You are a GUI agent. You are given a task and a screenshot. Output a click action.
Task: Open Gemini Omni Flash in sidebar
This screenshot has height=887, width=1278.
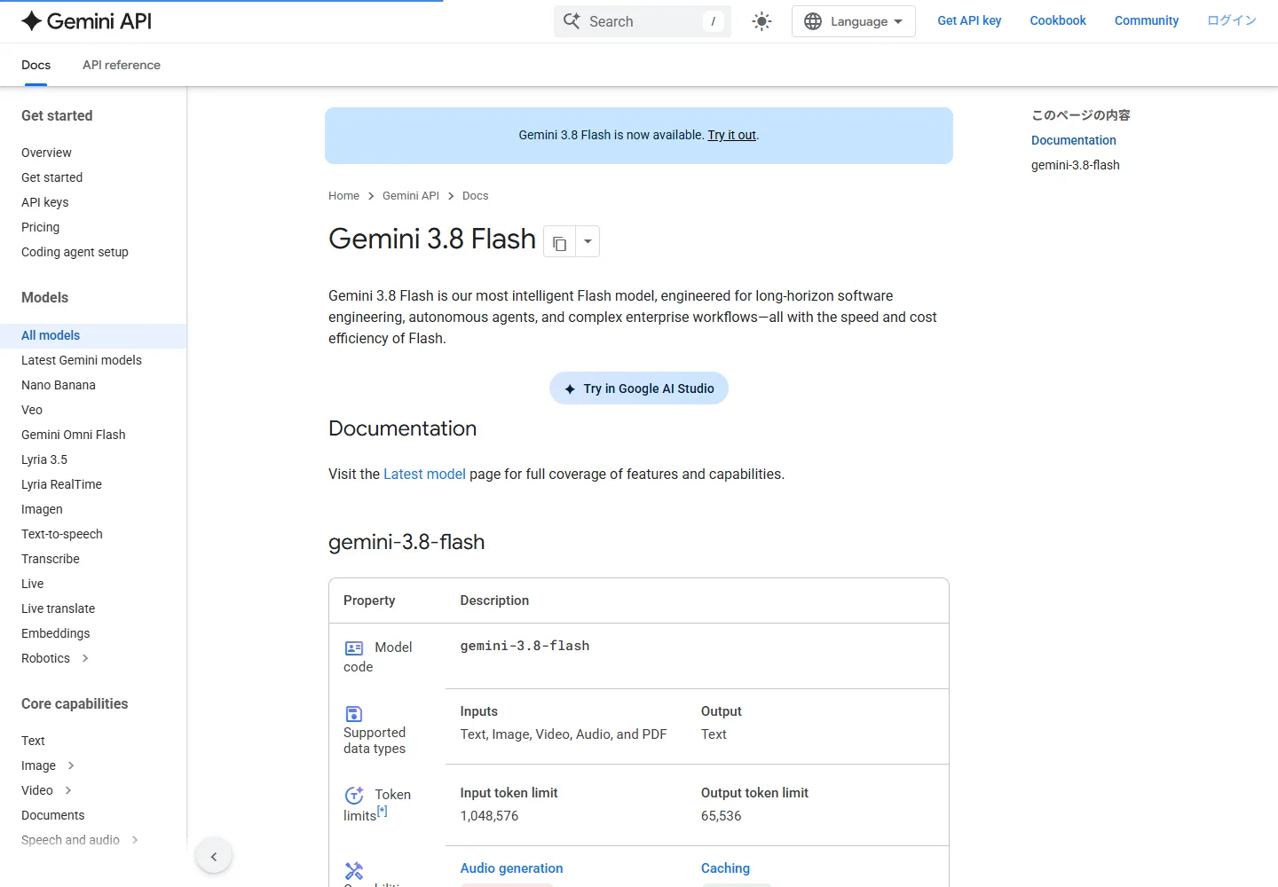pos(74,435)
